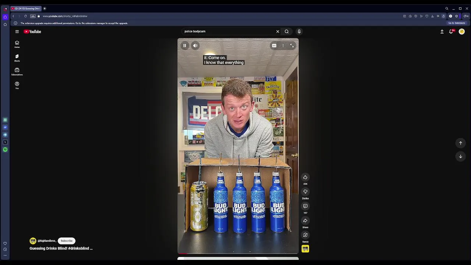
Task: Open the YouTube Create upload icon
Action: (x=442, y=32)
